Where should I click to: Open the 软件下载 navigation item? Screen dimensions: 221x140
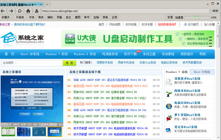coord(130,54)
